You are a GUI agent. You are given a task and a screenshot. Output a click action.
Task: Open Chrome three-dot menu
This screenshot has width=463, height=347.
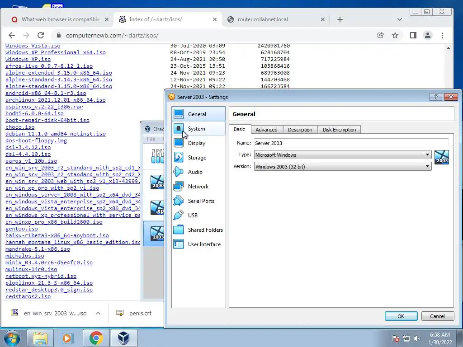point(442,35)
